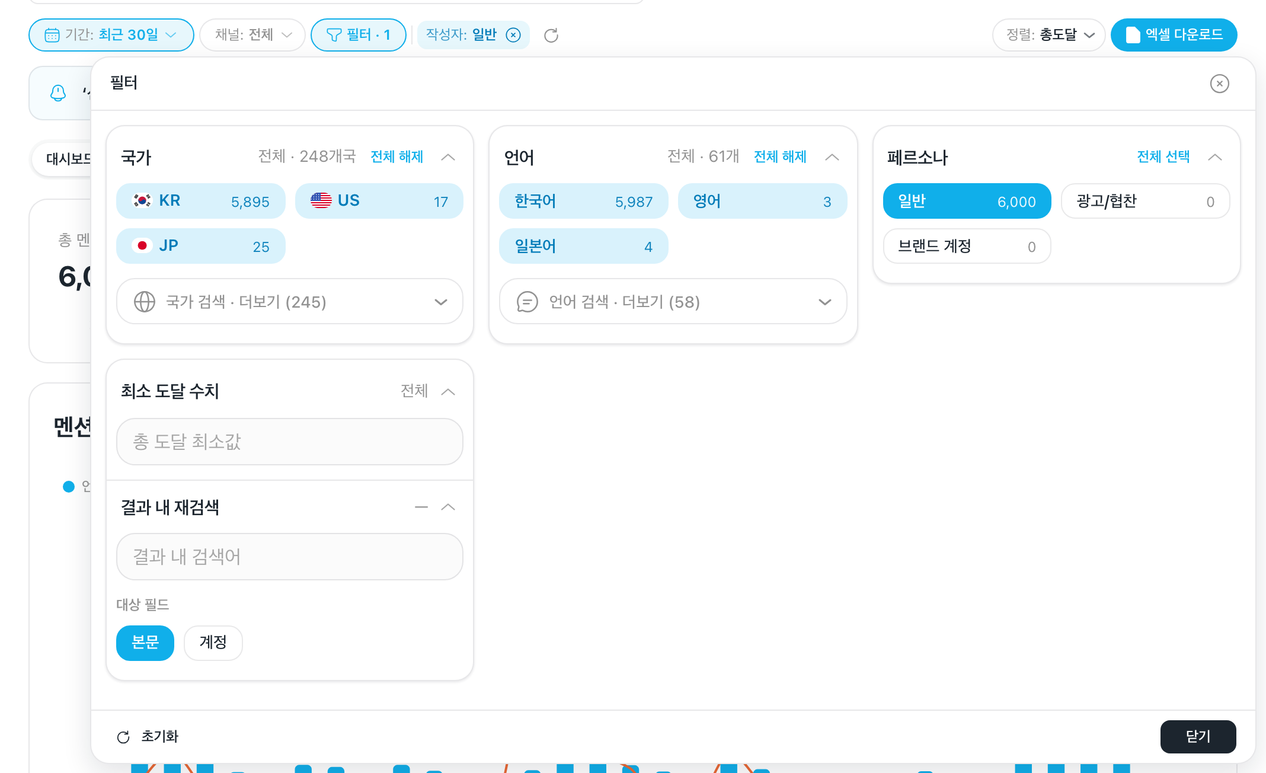Collapse the 페르소나 section chevron
1266x773 pixels.
(1215, 157)
